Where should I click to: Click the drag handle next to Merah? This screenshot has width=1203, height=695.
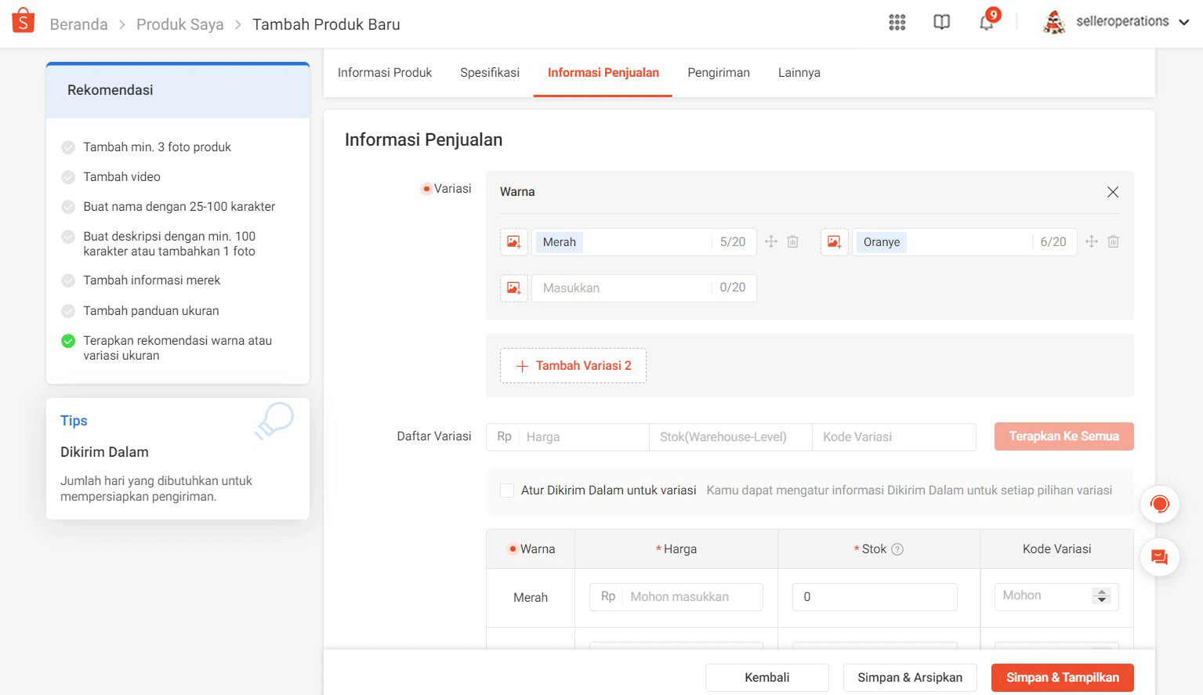coord(770,241)
